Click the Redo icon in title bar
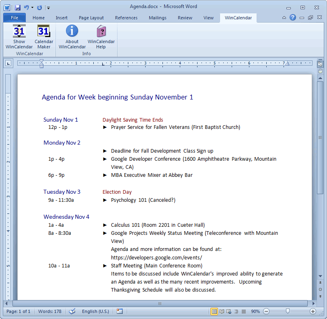327x319 pixels. (x=39, y=7)
